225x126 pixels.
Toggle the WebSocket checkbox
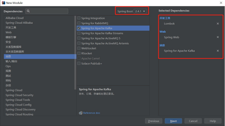(x=79, y=48)
